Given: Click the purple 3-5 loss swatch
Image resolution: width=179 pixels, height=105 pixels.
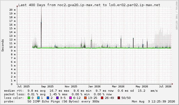Looking at the screenshot, I should point(57,98).
